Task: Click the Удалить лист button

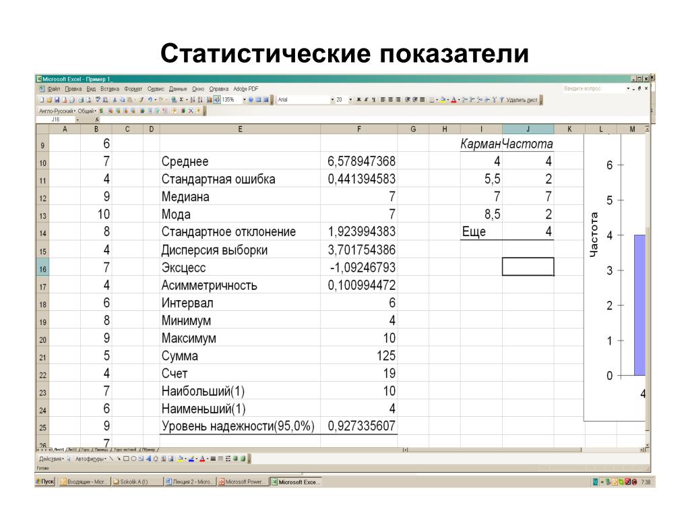Action: pyautogui.click(x=522, y=100)
